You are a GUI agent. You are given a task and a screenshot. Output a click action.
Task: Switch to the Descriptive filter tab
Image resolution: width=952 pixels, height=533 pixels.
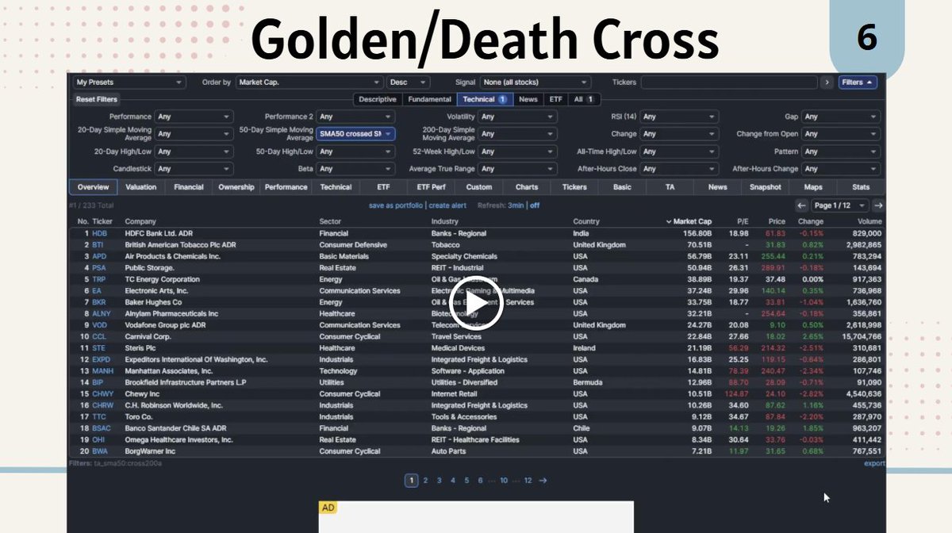378,99
